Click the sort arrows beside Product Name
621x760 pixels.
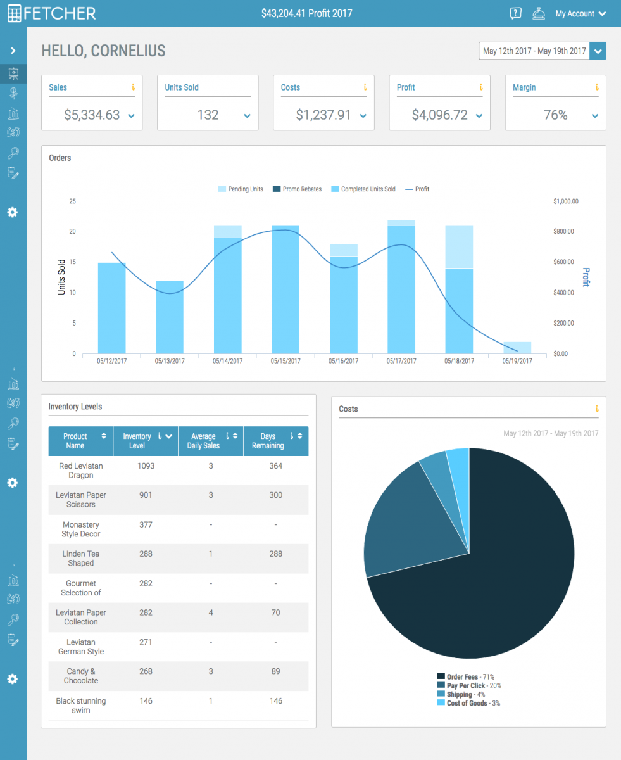[103, 436]
